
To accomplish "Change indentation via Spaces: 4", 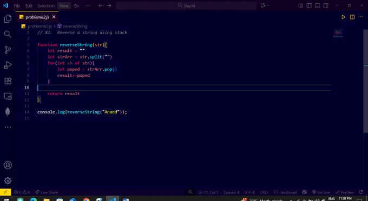I will tap(231, 192).
